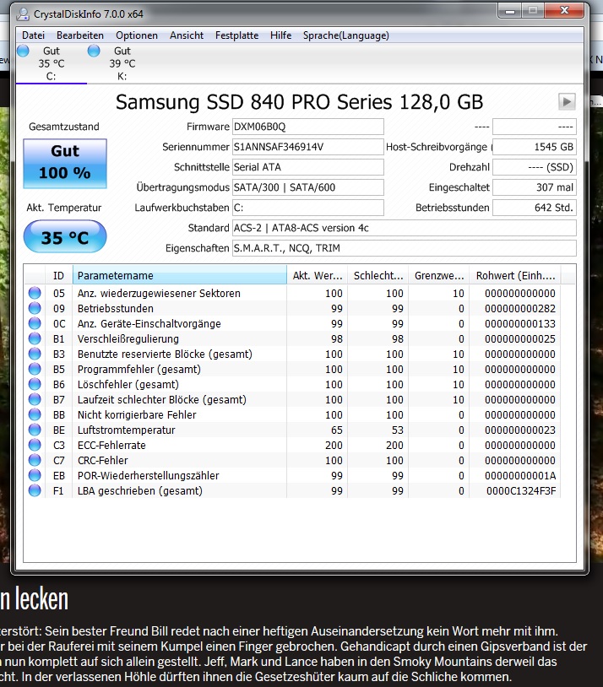Click the Eingeschaltet value 307 mal
Viewport: 603px width, 687px height.
click(x=534, y=187)
